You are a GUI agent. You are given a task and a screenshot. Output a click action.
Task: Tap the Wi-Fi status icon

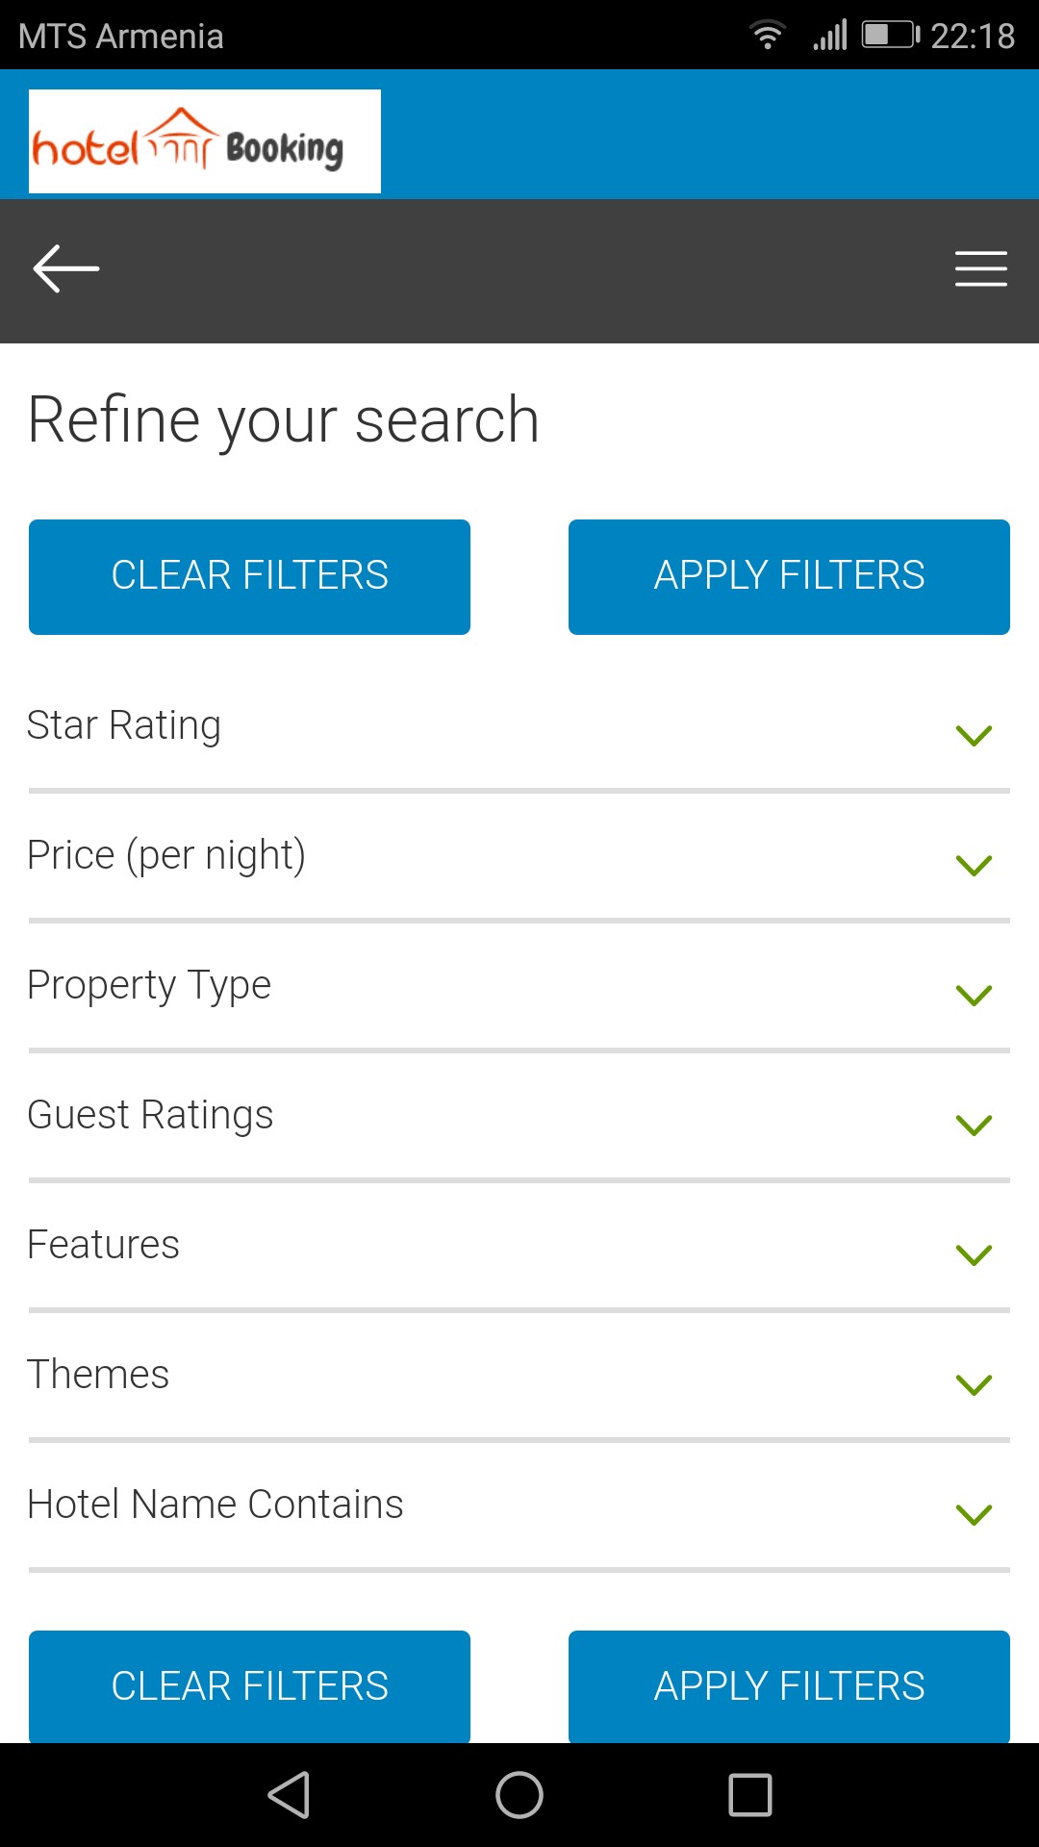767,36
